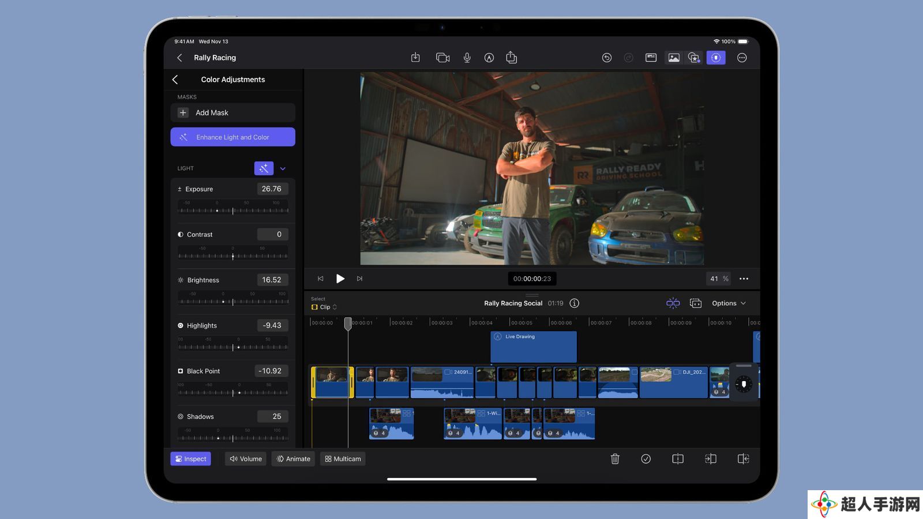
Task: Click the jog wheel control
Action: tap(744, 385)
